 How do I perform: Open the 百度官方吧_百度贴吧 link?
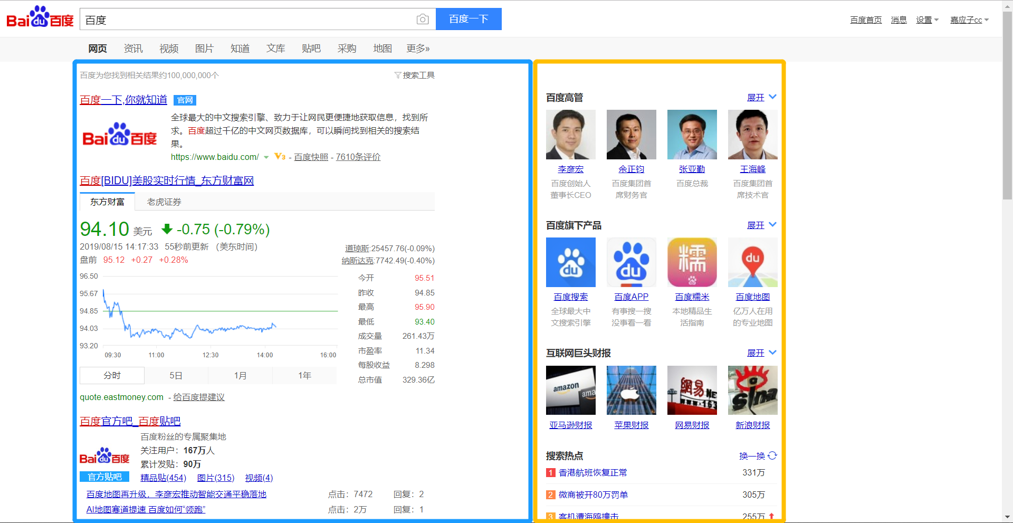pos(130,421)
